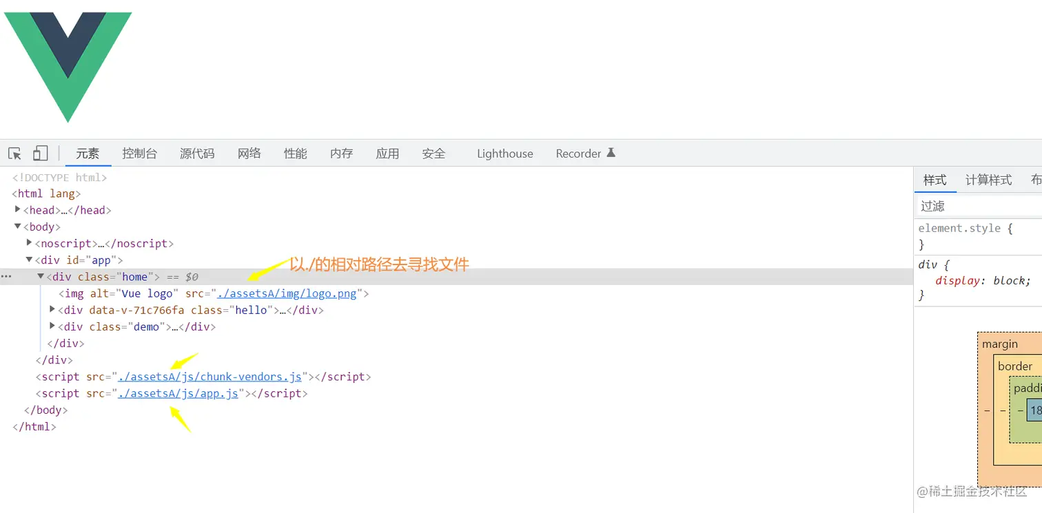Screen dimensions: 1042x513
Task: Click the Recorder flask icon
Action: 611,153
